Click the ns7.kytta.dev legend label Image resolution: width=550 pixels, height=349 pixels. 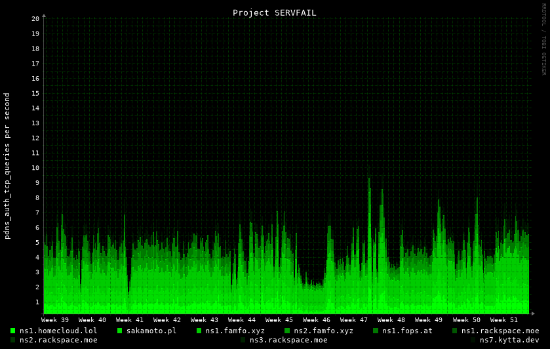pos(509,340)
